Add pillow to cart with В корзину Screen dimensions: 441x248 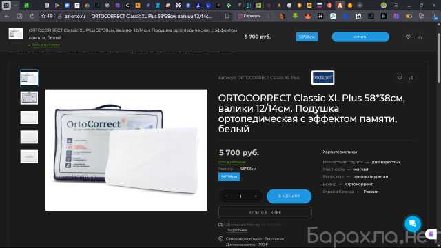point(289,196)
